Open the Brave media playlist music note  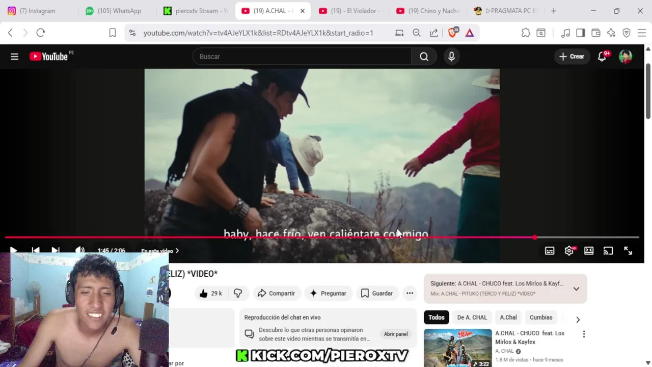pyautogui.click(x=565, y=33)
